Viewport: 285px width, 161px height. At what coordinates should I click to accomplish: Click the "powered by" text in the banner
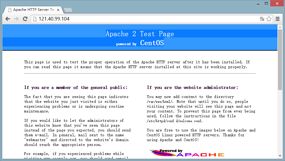(126, 44)
